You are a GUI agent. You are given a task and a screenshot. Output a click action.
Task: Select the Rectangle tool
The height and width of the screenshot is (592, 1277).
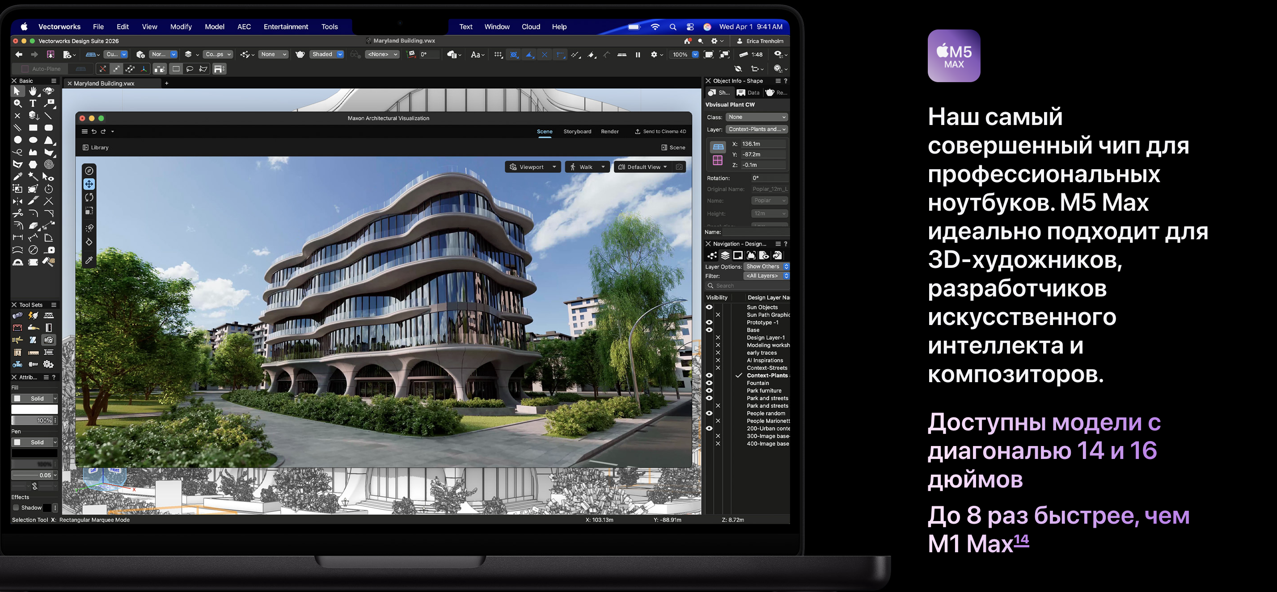[33, 127]
